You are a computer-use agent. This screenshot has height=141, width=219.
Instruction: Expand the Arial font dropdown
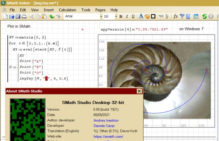(101, 17)
